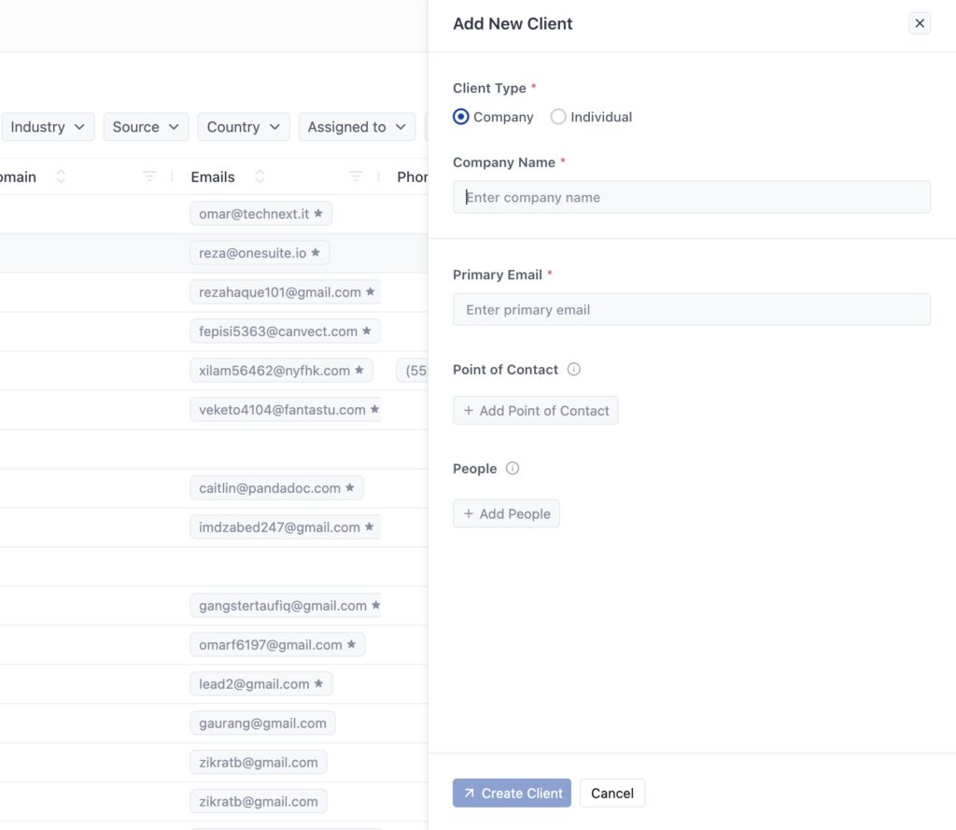Click the Add People button
The image size is (956, 830).
tap(506, 513)
